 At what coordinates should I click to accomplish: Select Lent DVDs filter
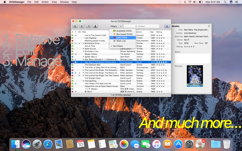pyautogui.click(x=123, y=37)
